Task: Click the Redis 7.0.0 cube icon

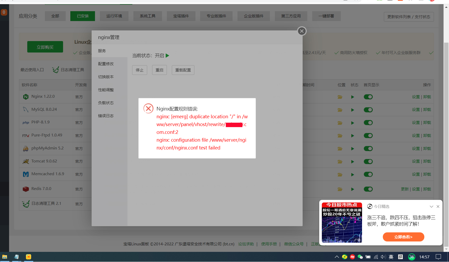Action: (x=26, y=189)
